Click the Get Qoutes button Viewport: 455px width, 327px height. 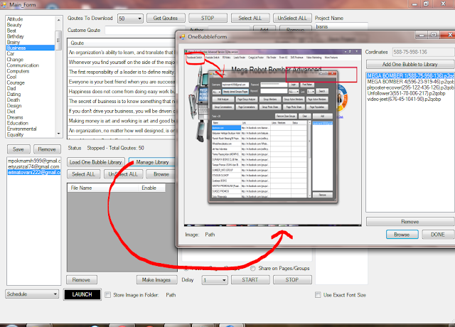coord(166,18)
